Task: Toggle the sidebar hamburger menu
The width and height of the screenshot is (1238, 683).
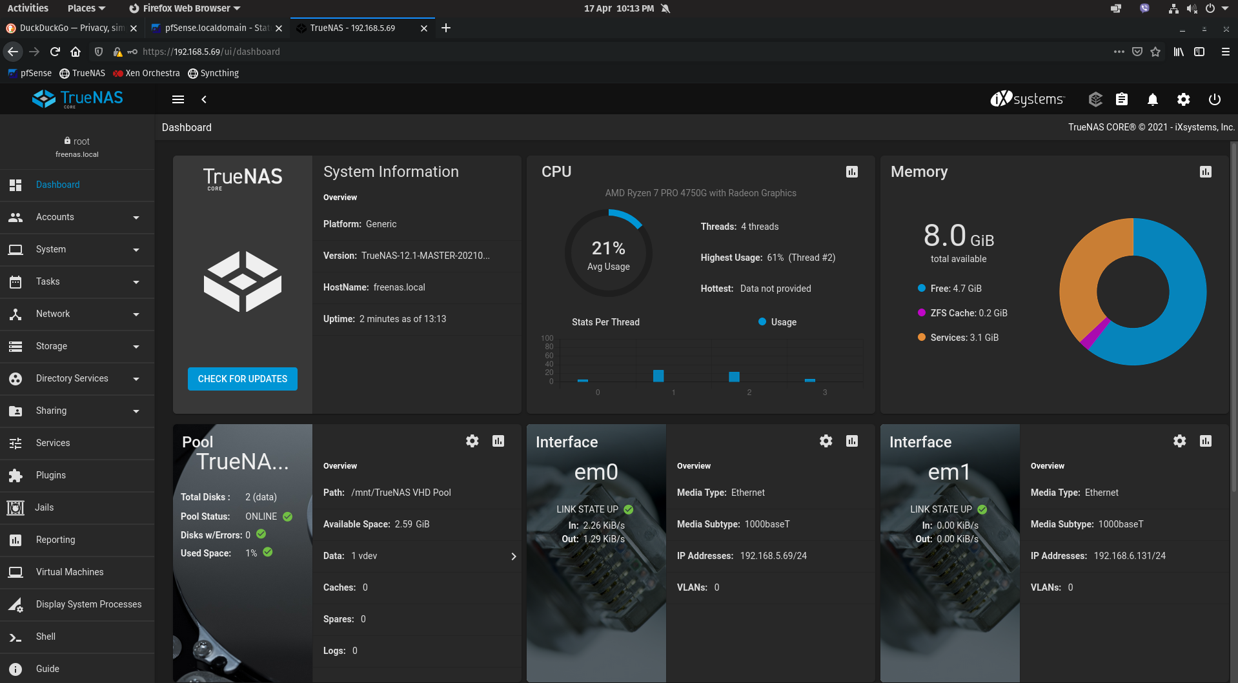Action: (x=178, y=99)
